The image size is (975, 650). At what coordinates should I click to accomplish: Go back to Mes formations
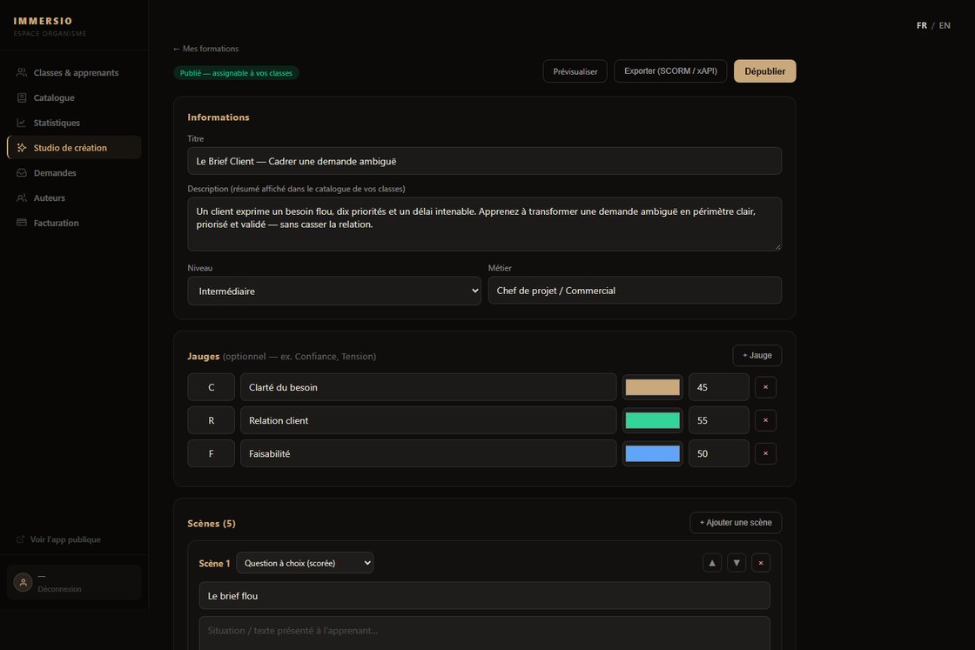click(x=205, y=49)
